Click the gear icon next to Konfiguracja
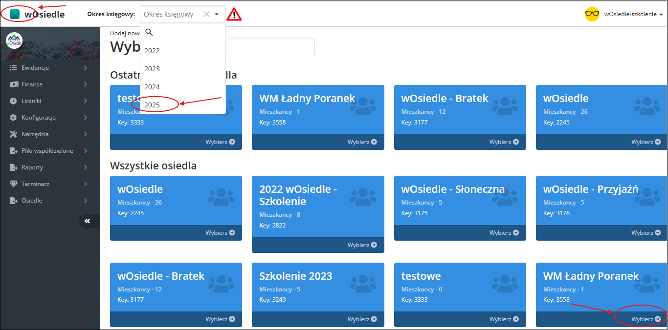The width and height of the screenshot is (668, 330). click(x=13, y=118)
